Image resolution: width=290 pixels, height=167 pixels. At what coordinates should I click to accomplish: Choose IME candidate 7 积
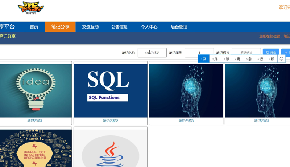pos(272,59)
